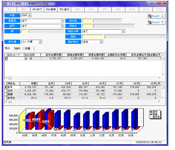This screenshot has height=150, width=175.
Task: Click the 商品 code input field
Action: coord(93,37)
